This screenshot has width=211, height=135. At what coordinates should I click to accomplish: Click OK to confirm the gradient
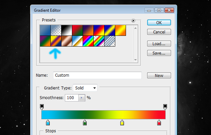(159, 22)
